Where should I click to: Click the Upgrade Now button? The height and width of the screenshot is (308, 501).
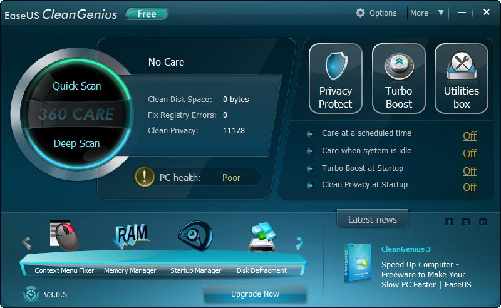click(x=255, y=294)
